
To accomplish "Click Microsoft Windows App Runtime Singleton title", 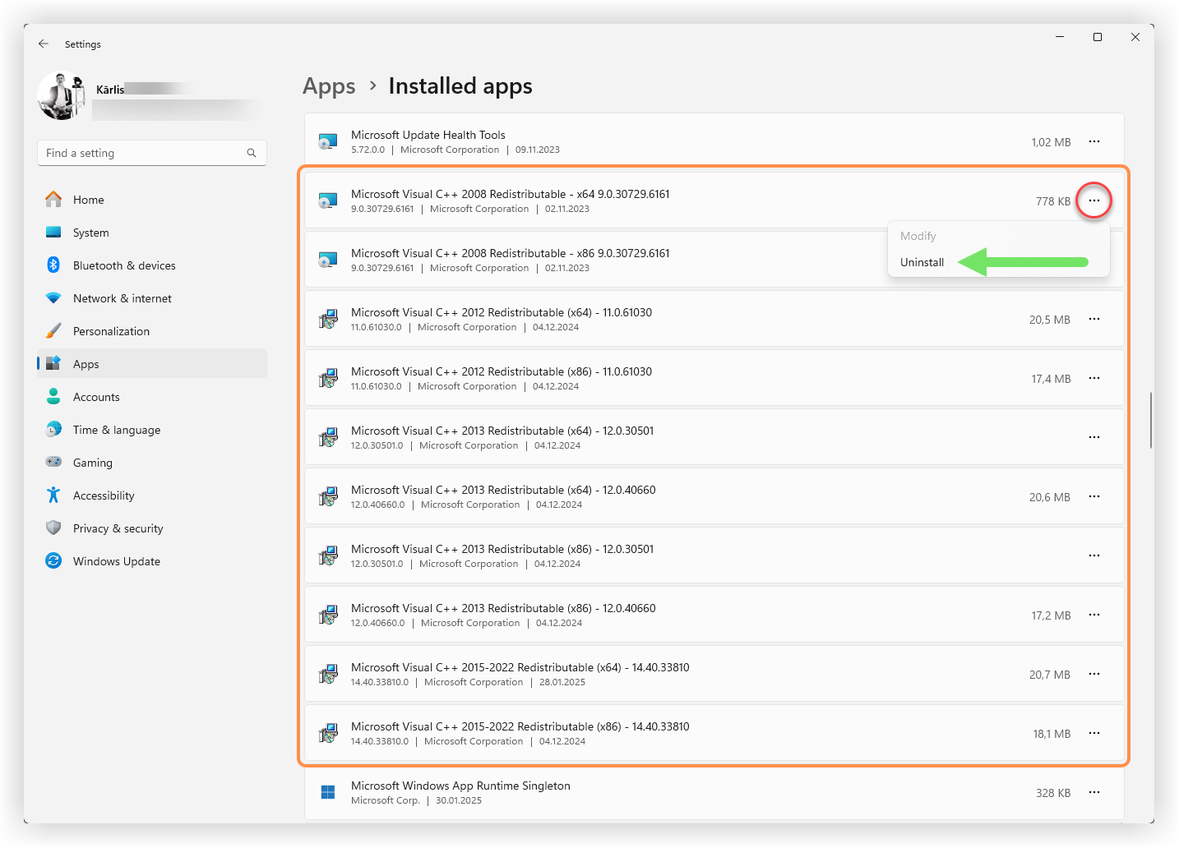I will tap(460, 786).
